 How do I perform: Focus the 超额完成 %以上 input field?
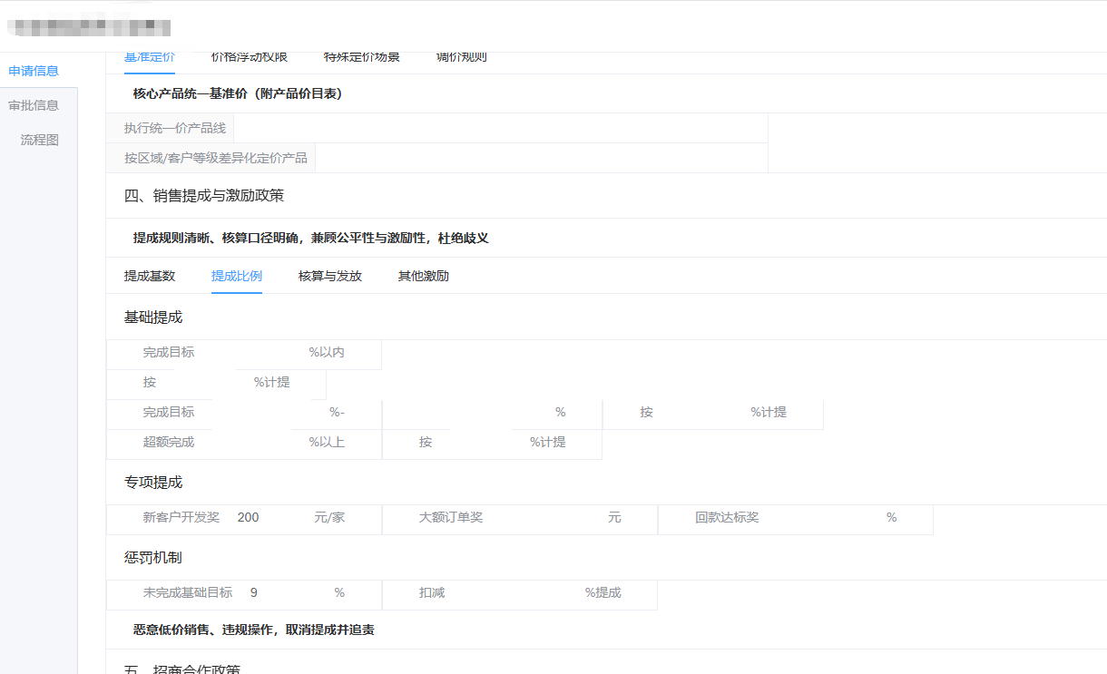[x=250, y=442]
